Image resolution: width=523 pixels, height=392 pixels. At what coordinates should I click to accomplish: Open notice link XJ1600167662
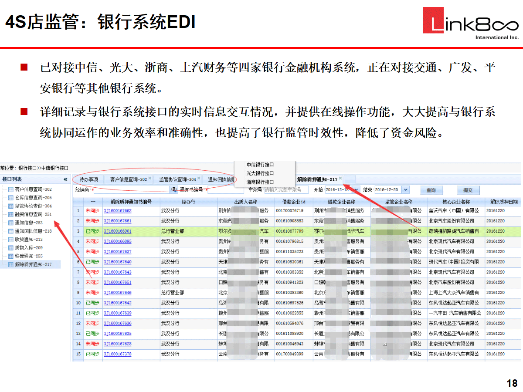(118, 211)
